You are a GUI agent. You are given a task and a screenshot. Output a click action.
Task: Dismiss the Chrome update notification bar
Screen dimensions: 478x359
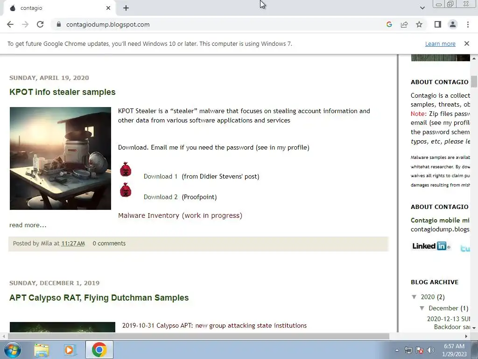pyautogui.click(x=466, y=43)
